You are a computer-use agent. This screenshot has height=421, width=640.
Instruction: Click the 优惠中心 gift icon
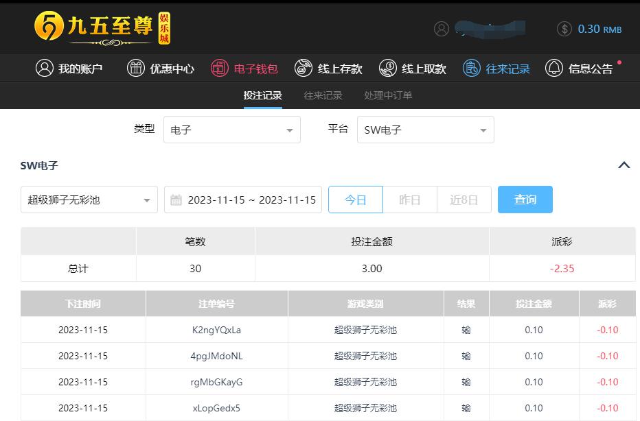coord(136,68)
